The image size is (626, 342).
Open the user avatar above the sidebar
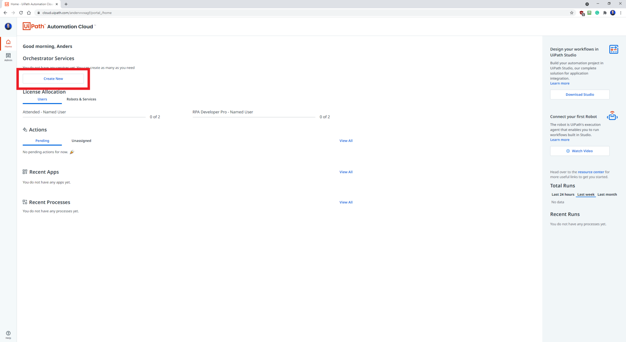point(8,26)
